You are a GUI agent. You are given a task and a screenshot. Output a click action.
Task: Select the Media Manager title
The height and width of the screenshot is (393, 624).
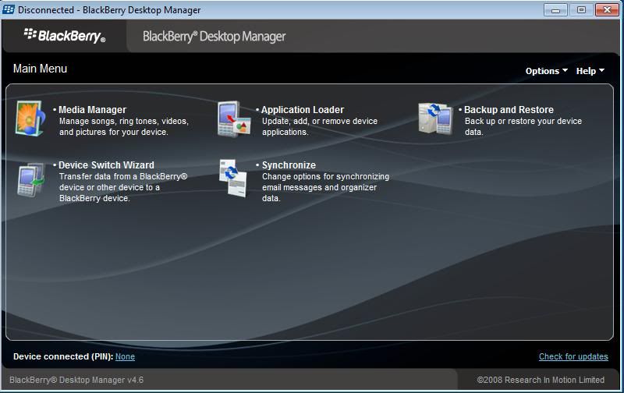tap(92, 110)
